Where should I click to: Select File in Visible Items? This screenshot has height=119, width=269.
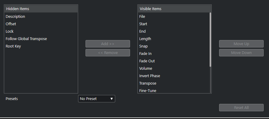point(142,17)
